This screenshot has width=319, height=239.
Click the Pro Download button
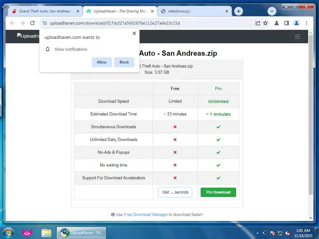click(x=218, y=192)
